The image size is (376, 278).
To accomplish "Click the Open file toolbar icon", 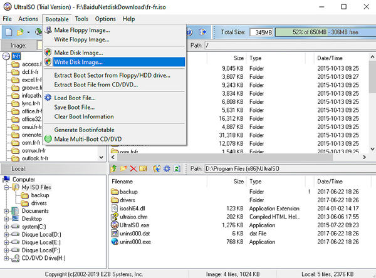I will (x=21, y=31).
